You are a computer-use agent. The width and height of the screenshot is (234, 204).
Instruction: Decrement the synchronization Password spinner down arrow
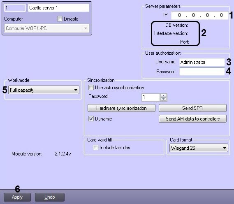(163, 99)
